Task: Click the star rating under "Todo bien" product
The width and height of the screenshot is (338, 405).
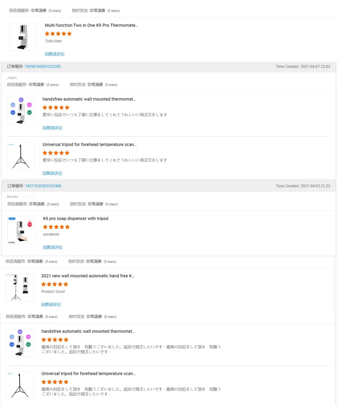Action: tap(58, 34)
